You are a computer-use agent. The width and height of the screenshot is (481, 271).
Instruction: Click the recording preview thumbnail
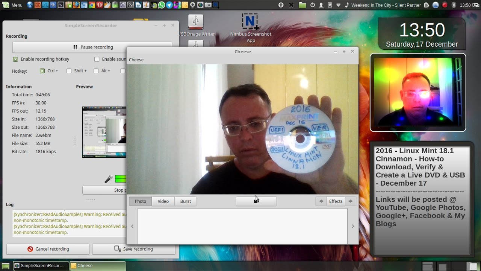coord(104,132)
